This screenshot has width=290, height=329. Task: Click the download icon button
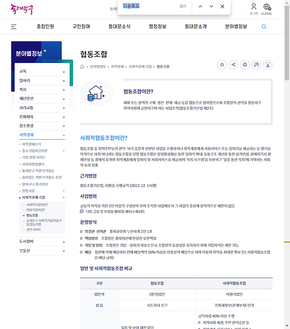268,64
